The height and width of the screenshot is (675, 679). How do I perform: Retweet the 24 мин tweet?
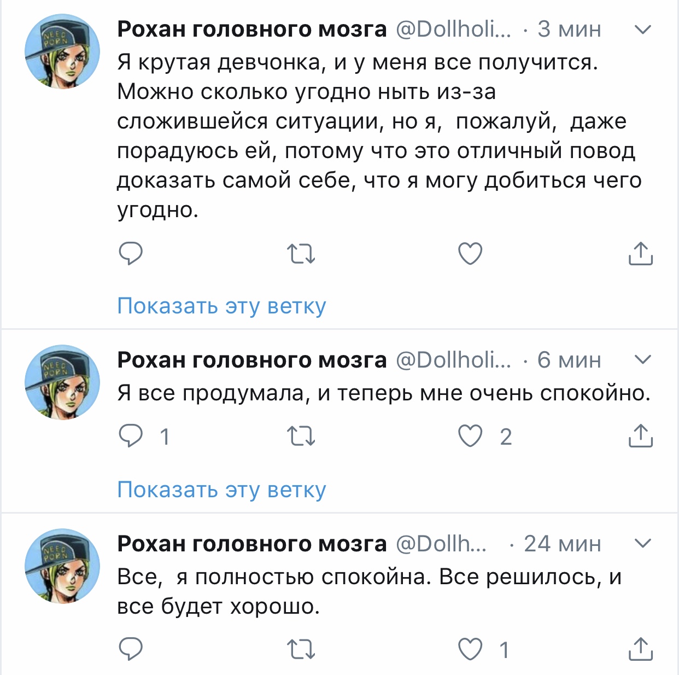click(301, 649)
